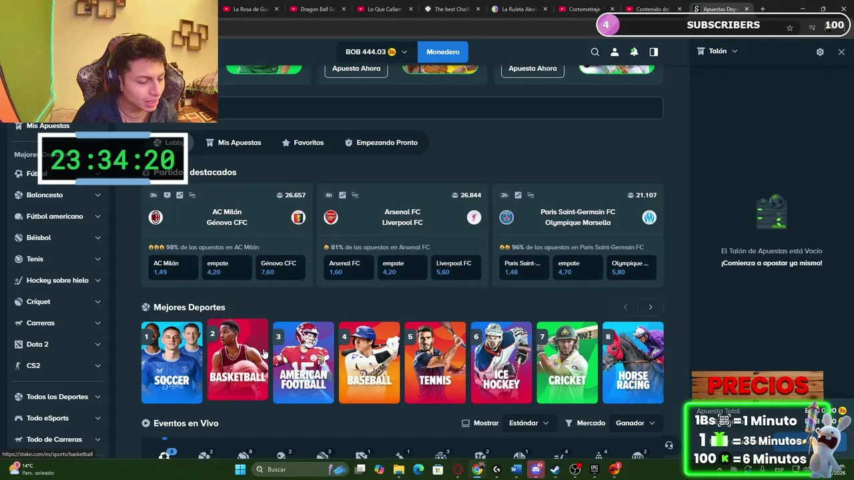
Task: Switch to Empezando Pronto tab
Action: pos(381,143)
